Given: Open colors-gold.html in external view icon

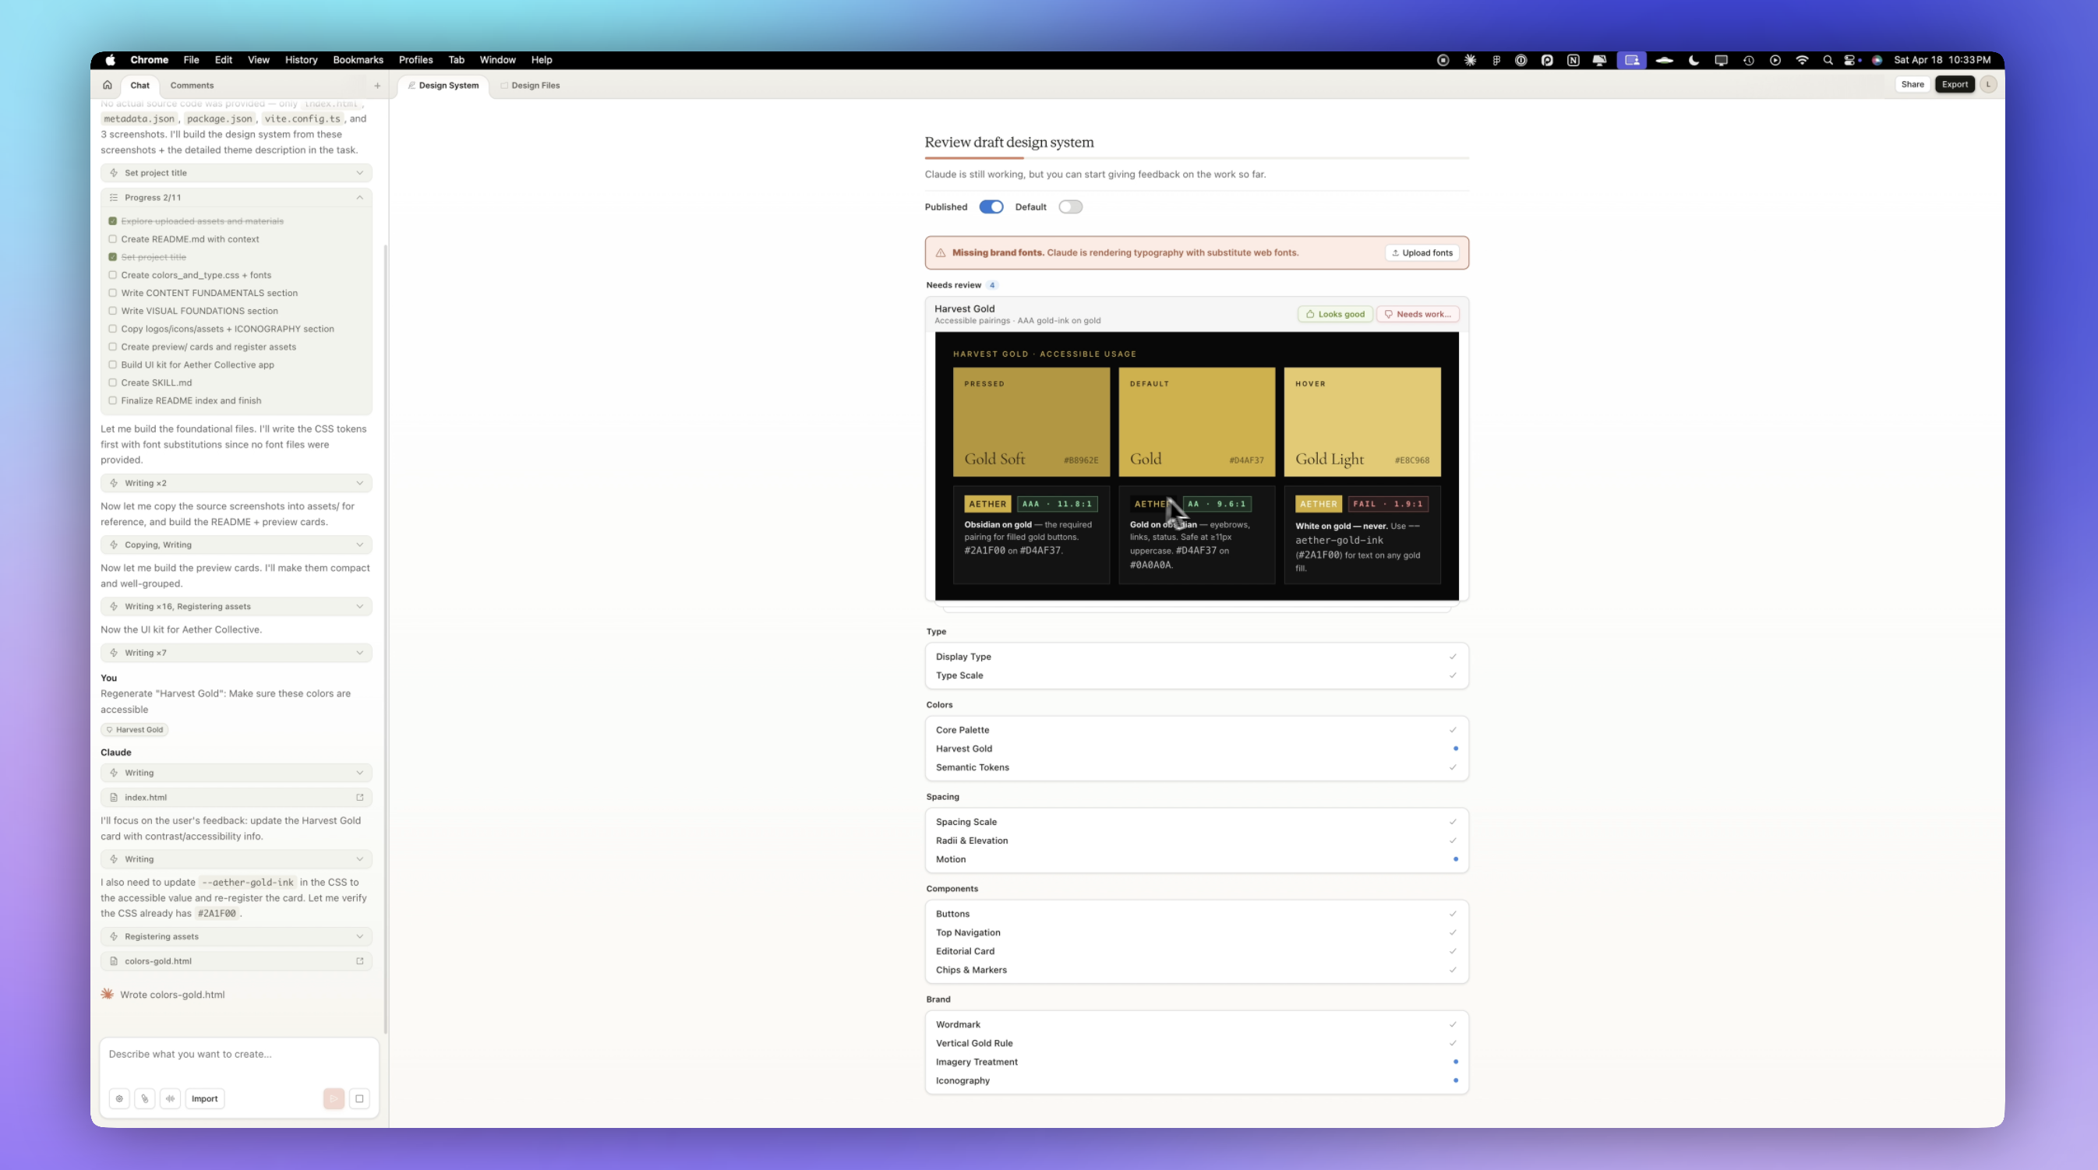Looking at the screenshot, I should 359,960.
